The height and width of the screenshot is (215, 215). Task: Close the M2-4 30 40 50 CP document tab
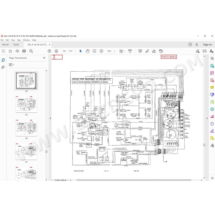point(50,45)
